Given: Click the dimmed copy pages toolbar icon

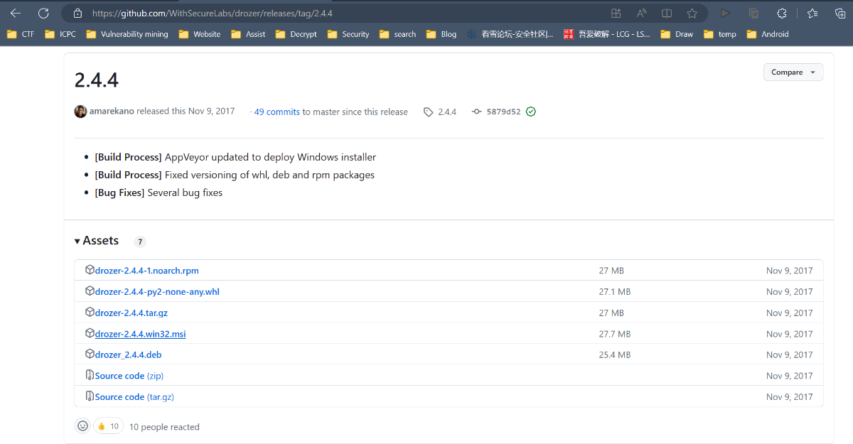Looking at the screenshot, I should pyautogui.click(x=753, y=13).
